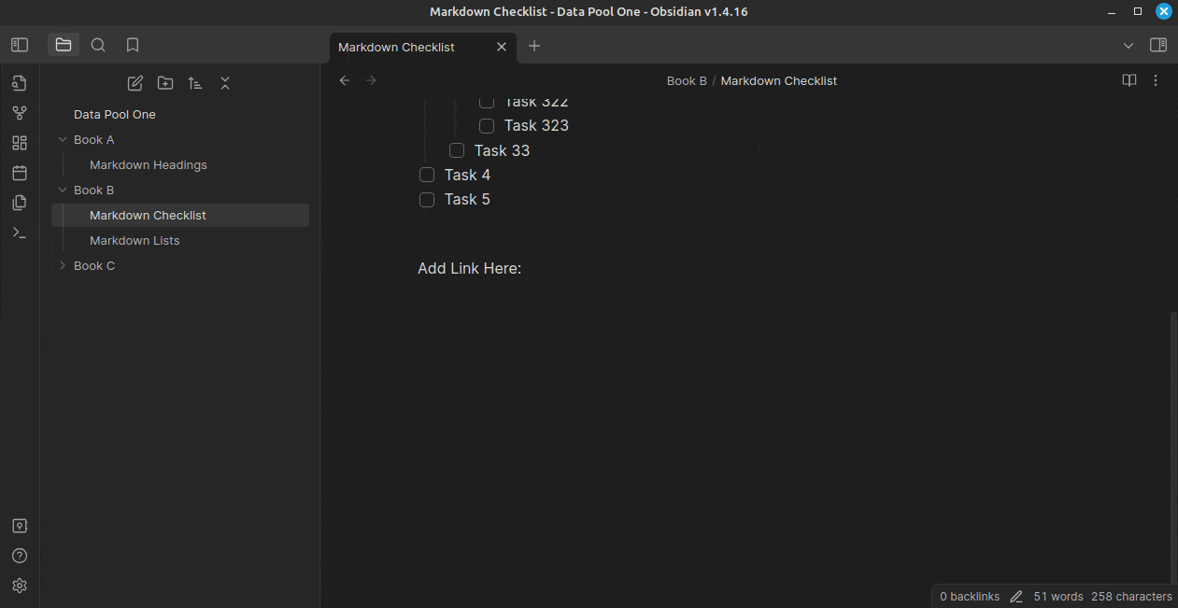The width and height of the screenshot is (1178, 608).
Task: Check the Task 5 checkbox
Action: coord(427,199)
